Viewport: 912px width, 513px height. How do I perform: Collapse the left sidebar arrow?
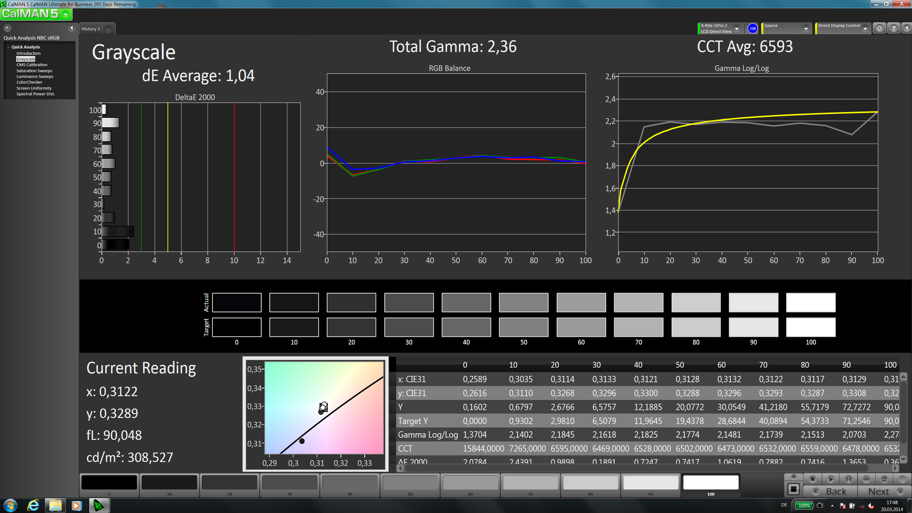point(72,28)
